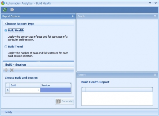Click the export report toolbar icon
Screen dimensions: 159x116
(x=12, y=10)
